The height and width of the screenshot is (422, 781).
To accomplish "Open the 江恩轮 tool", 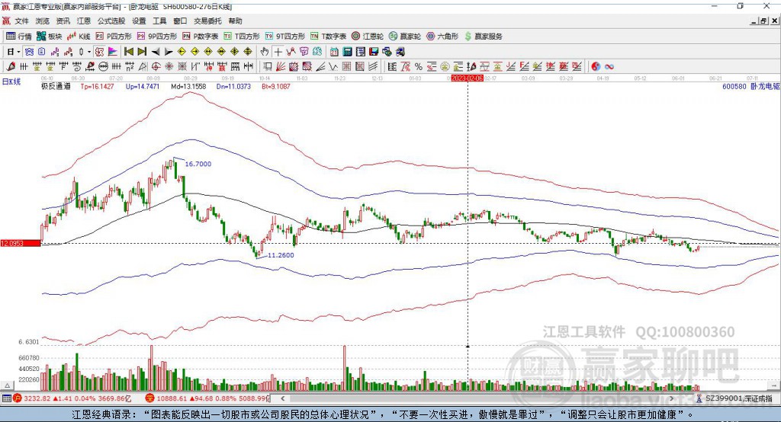I will (x=368, y=37).
